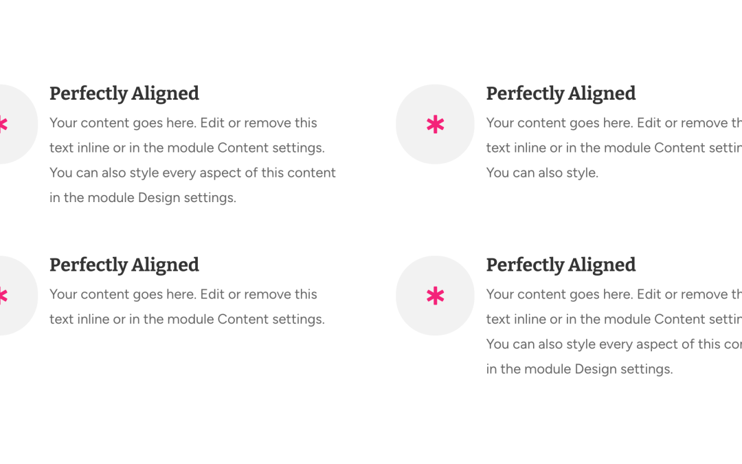Click "text inline or in the module" line in the lower-left blurb

tap(187, 319)
